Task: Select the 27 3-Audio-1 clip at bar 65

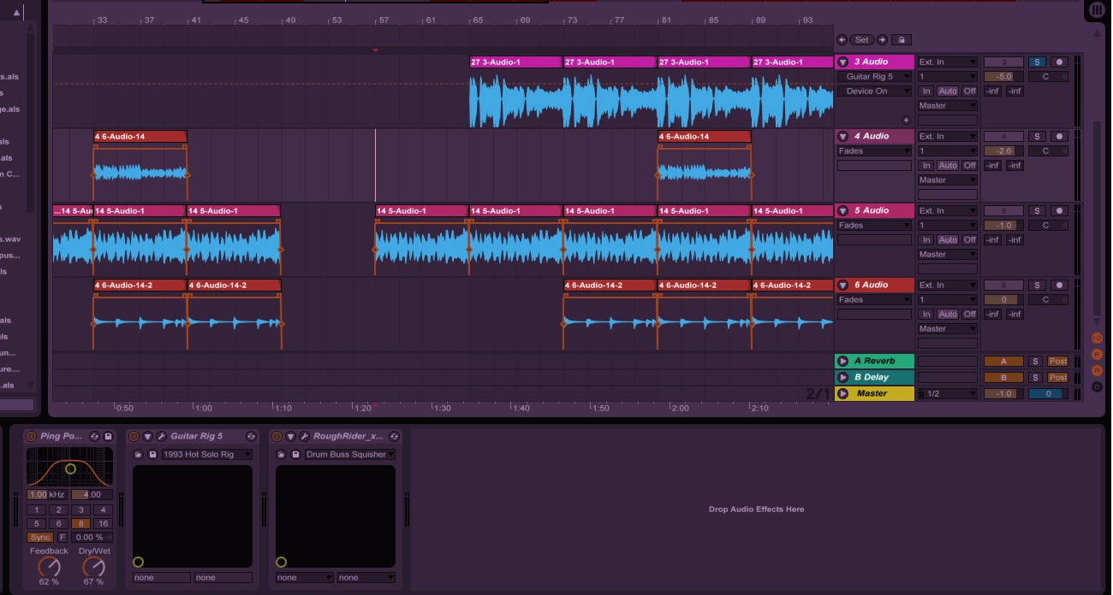Action: [515, 62]
